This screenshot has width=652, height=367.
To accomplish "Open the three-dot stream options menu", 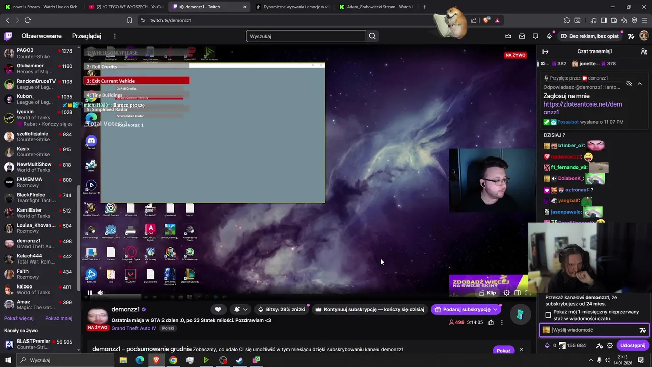I will point(502,322).
